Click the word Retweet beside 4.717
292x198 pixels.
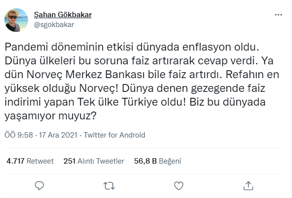(40, 161)
